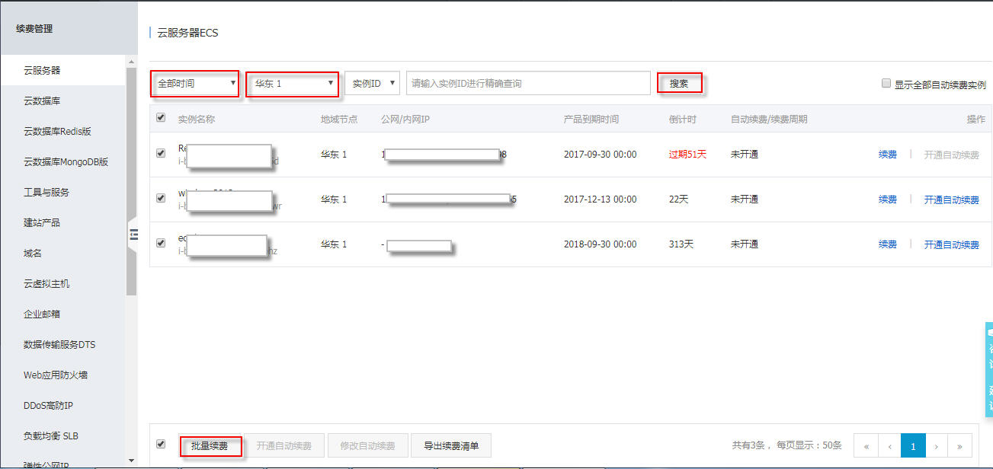Viewport: 993px width, 469px height.
Task: Click the 搜索 search button
Action: [x=679, y=83]
